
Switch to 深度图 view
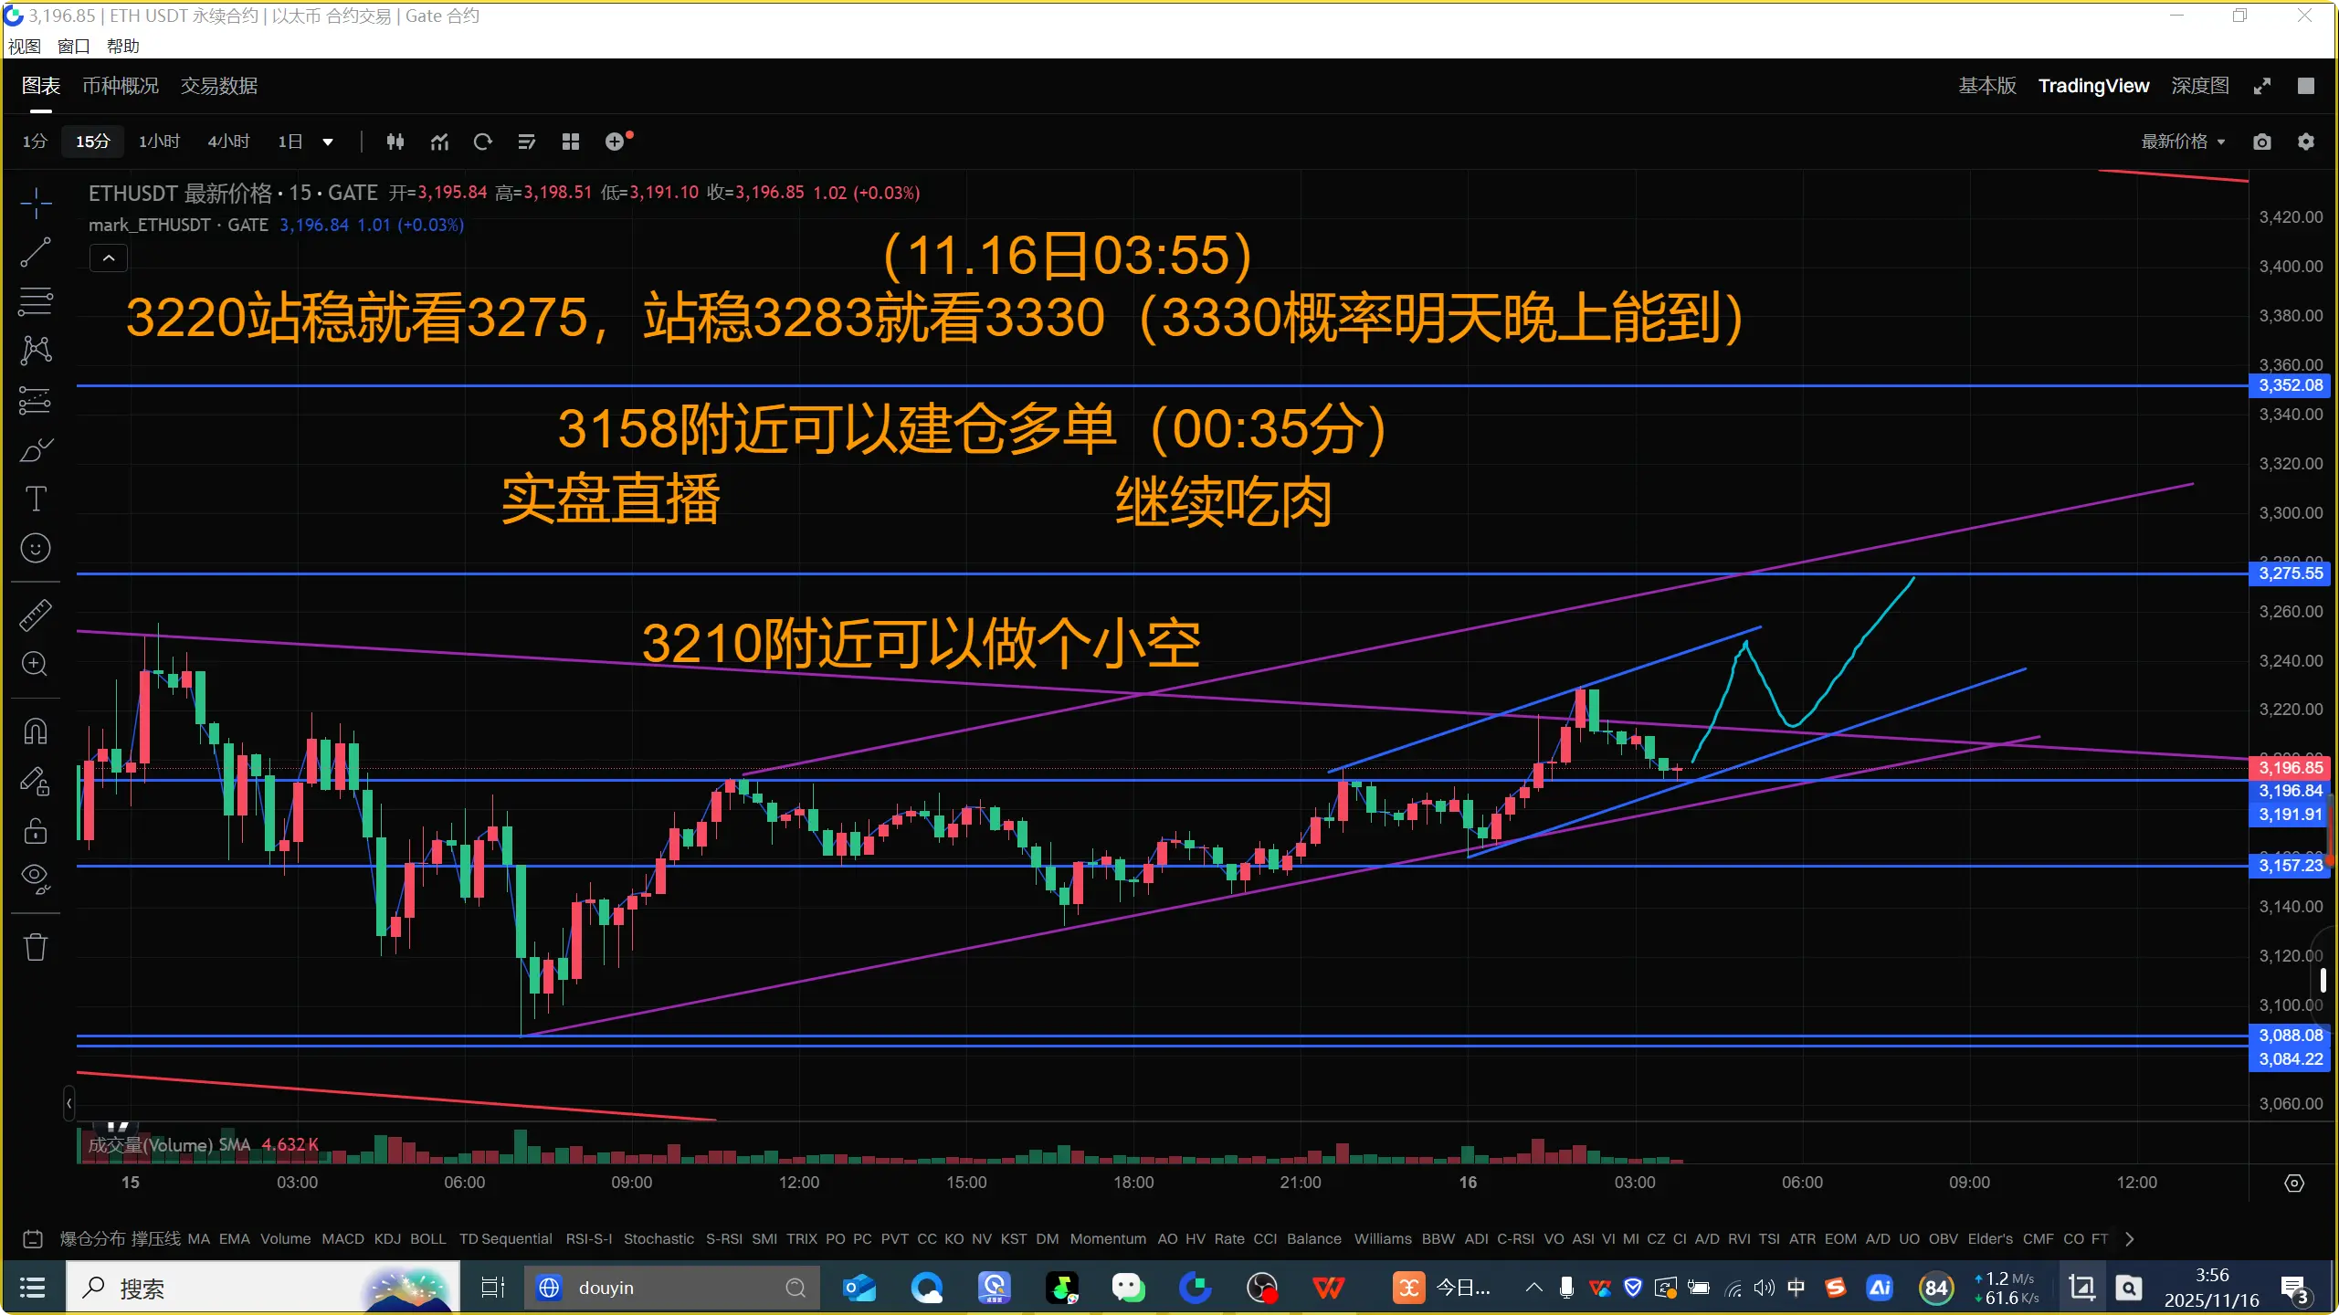click(x=2199, y=86)
